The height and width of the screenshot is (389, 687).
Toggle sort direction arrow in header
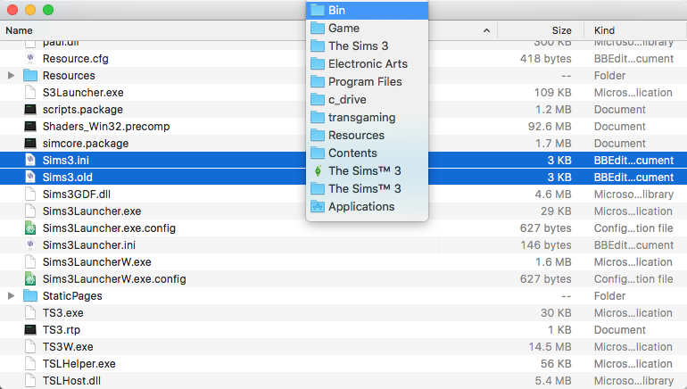(x=486, y=30)
